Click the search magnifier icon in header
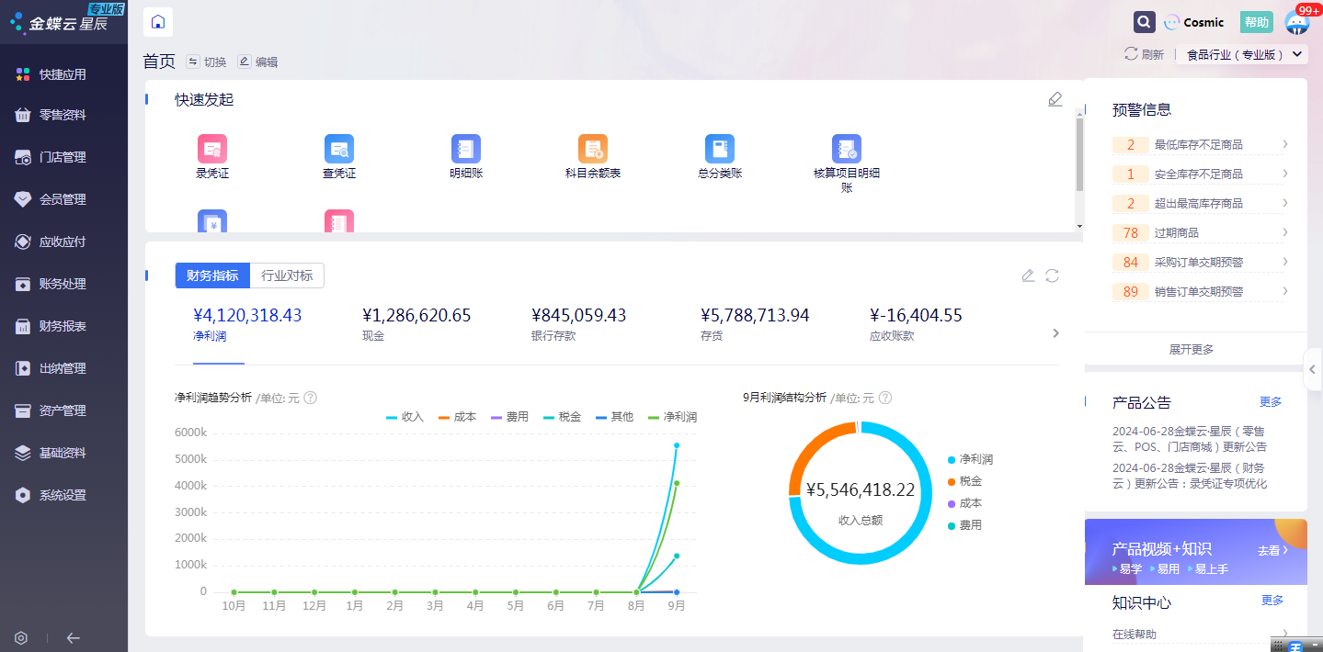Image resolution: width=1323 pixels, height=652 pixels. (1144, 22)
